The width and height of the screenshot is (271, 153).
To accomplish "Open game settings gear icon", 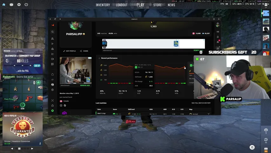I will coord(19,5).
